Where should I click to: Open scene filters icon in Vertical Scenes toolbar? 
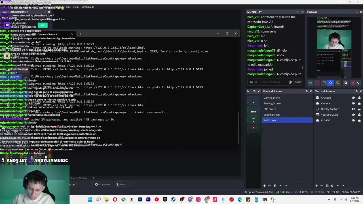(x=275, y=186)
